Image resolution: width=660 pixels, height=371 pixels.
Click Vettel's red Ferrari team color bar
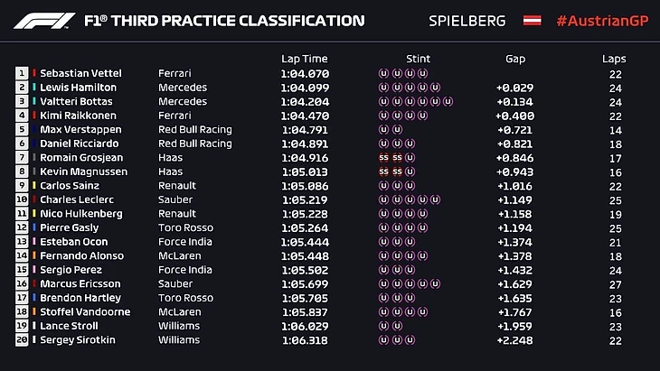34,73
